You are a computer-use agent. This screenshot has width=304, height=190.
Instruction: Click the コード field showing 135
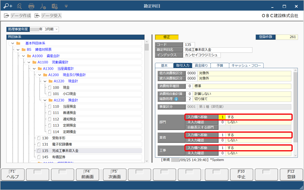tap(189, 45)
